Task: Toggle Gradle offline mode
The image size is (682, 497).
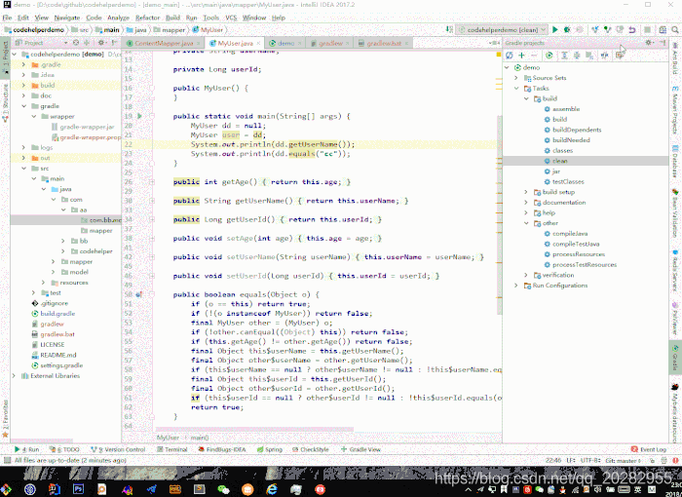Action: (605, 56)
